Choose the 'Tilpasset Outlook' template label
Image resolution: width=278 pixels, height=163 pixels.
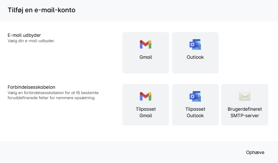click(195, 112)
